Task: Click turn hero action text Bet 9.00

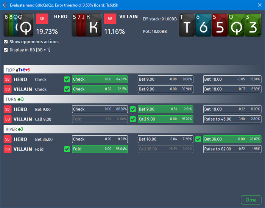Action: click(43, 109)
